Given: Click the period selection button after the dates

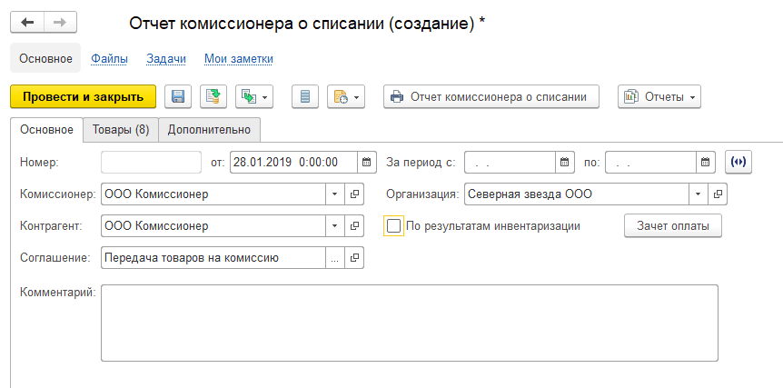Looking at the screenshot, I should pos(739,163).
